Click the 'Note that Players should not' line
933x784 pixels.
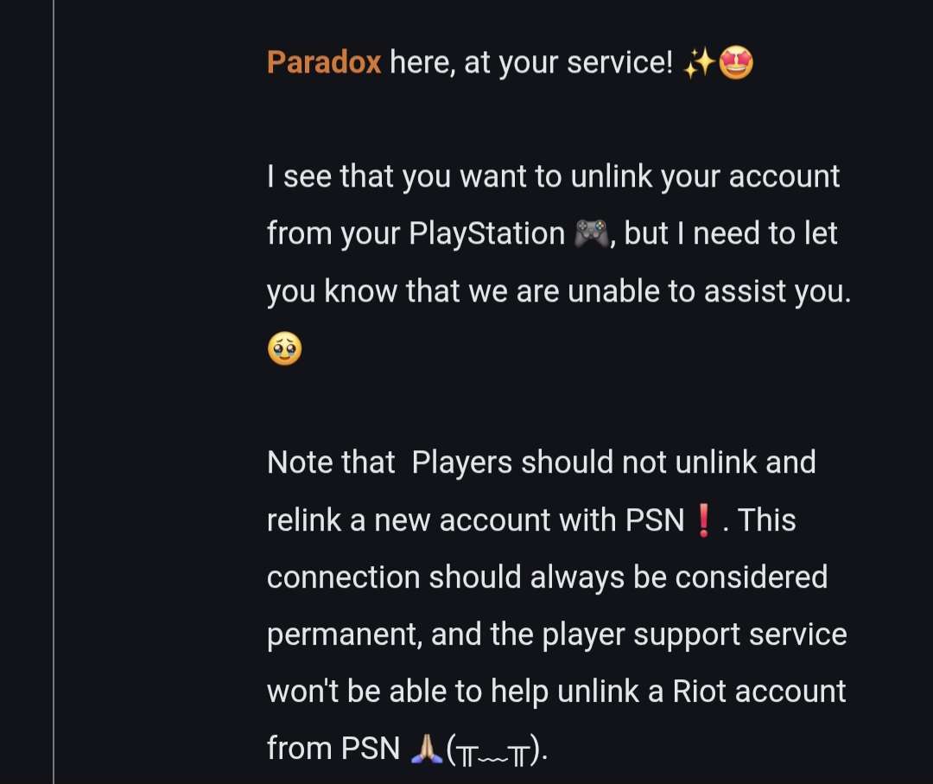tap(542, 462)
